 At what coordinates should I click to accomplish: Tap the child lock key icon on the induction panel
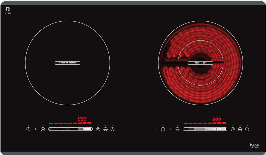(43, 129)
